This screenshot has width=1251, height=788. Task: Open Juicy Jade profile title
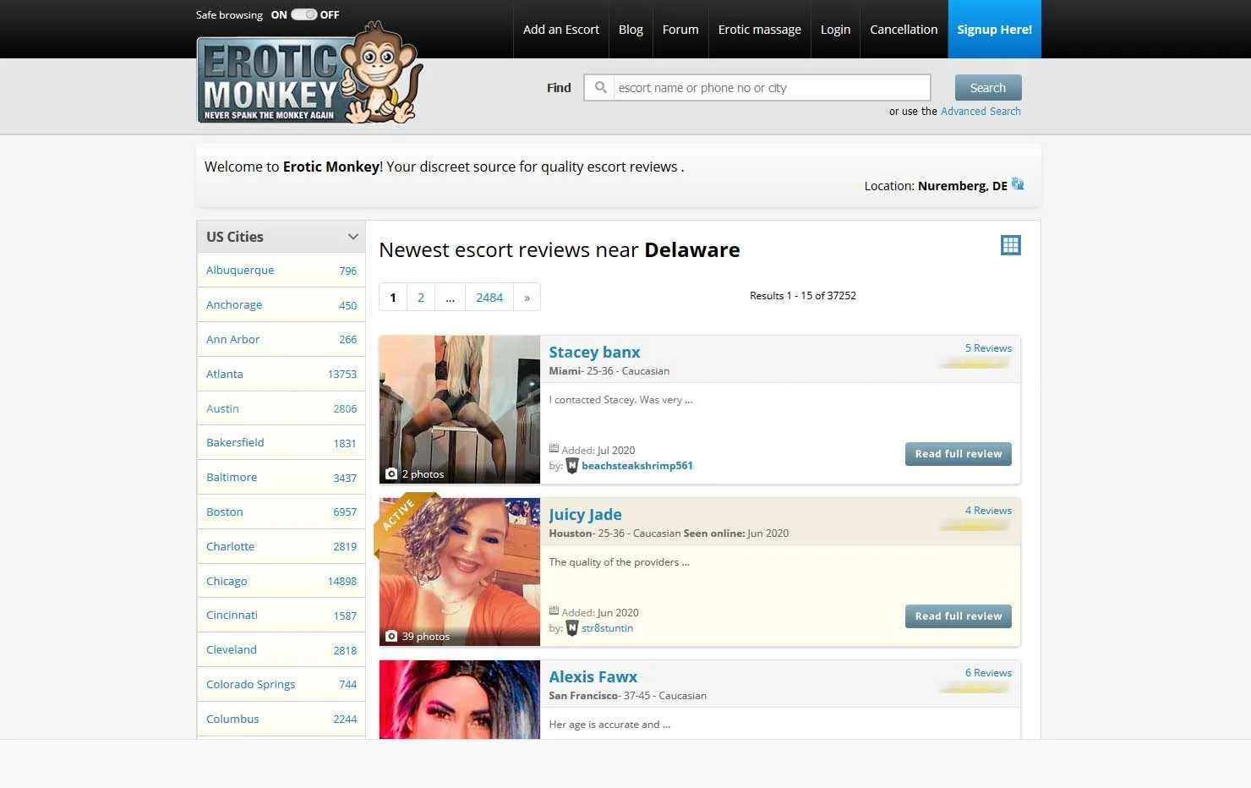tap(585, 515)
